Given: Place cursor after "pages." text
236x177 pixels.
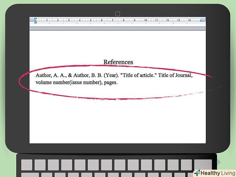Looking at the screenshot, I should (117, 82).
